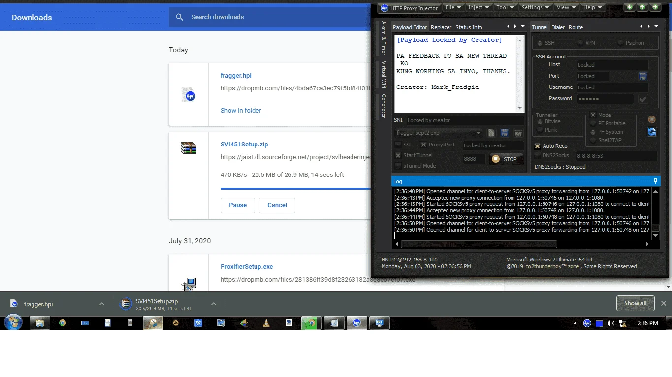Open the File menu dropdown

pos(453,7)
